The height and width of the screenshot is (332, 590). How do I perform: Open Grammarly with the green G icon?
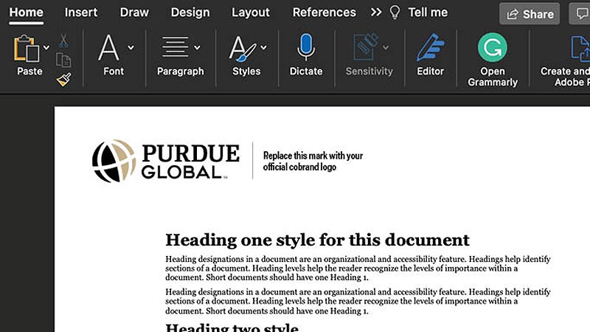[492, 47]
